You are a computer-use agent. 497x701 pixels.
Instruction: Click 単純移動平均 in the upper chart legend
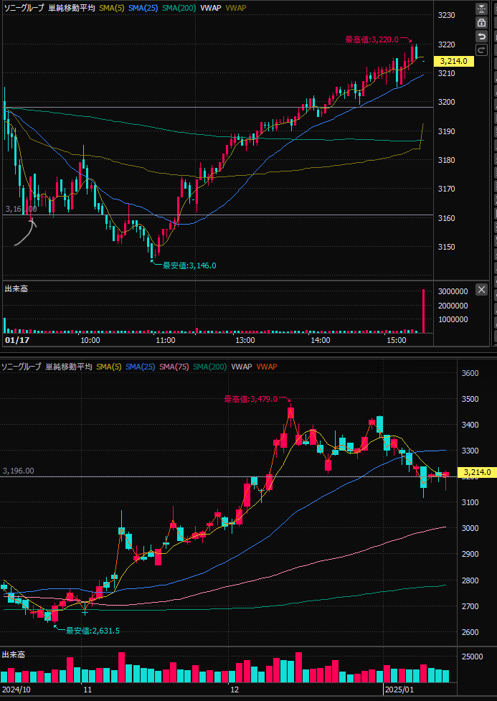pyautogui.click(x=72, y=8)
